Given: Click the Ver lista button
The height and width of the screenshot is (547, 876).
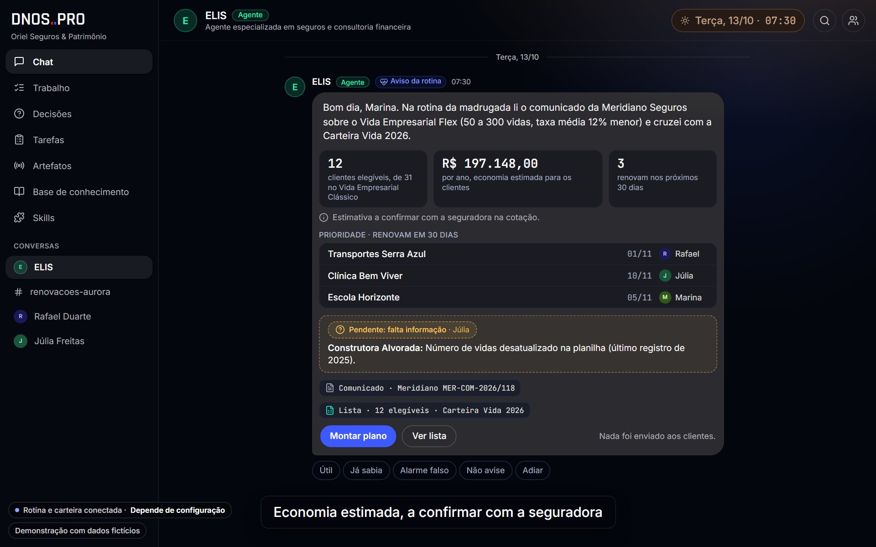Looking at the screenshot, I should 429,436.
